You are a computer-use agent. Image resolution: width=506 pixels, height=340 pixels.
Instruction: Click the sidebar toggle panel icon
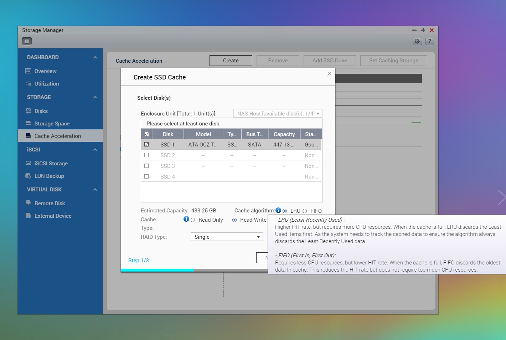click(x=27, y=41)
